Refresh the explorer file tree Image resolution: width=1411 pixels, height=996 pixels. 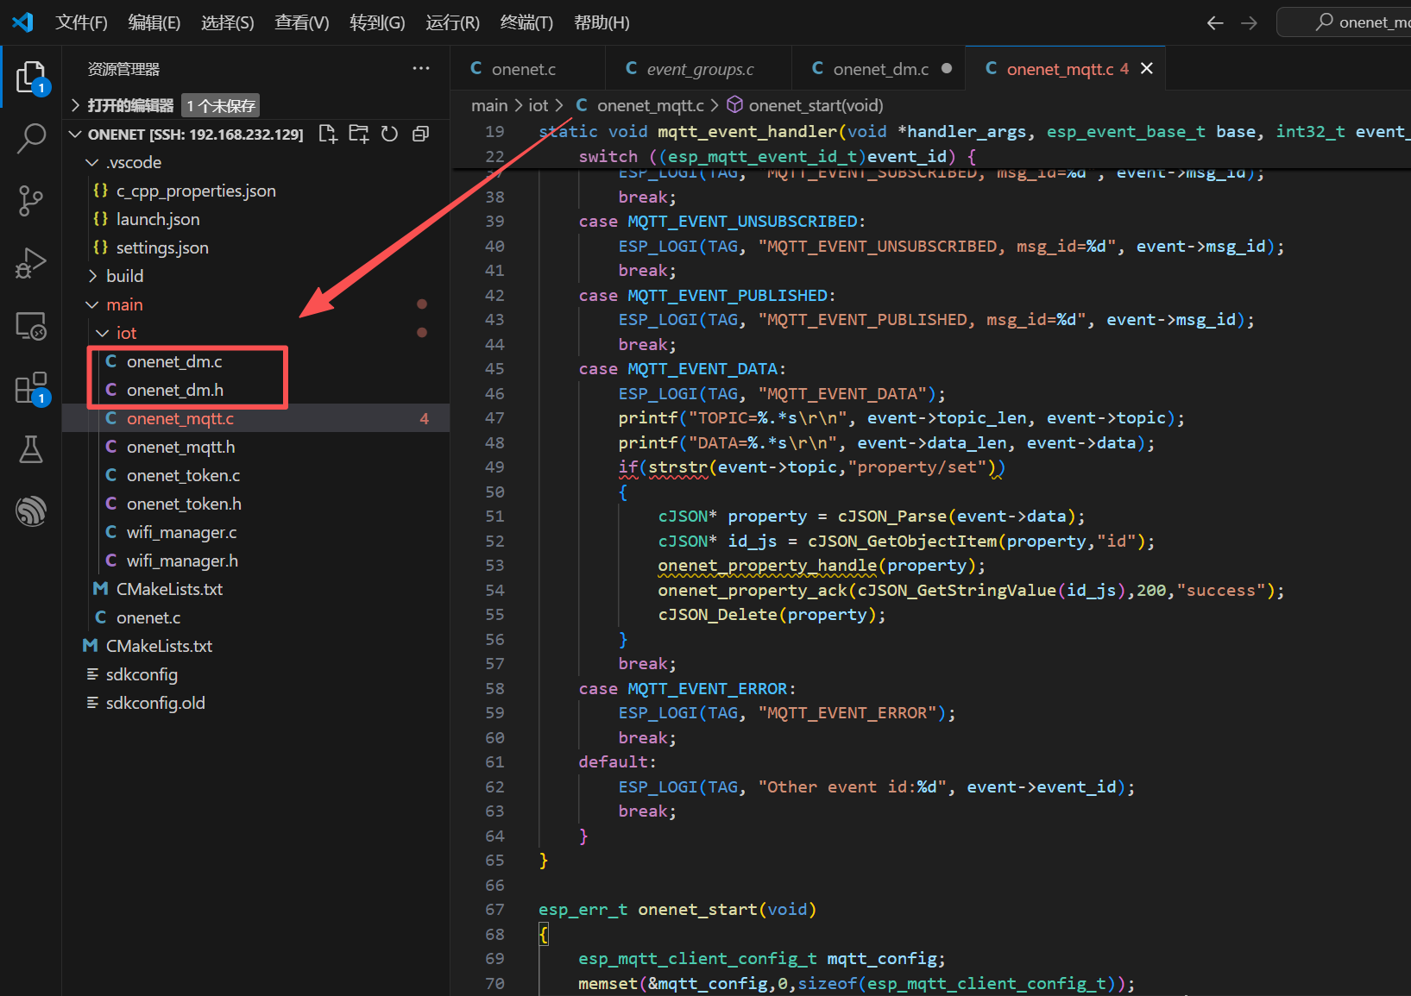click(389, 134)
